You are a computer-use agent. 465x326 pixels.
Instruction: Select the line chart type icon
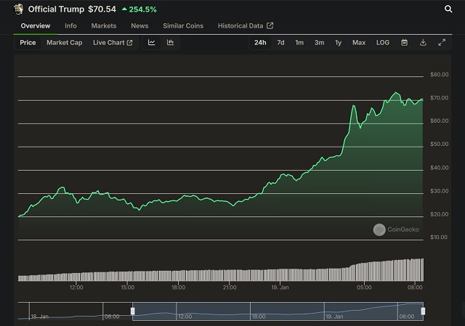152,42
